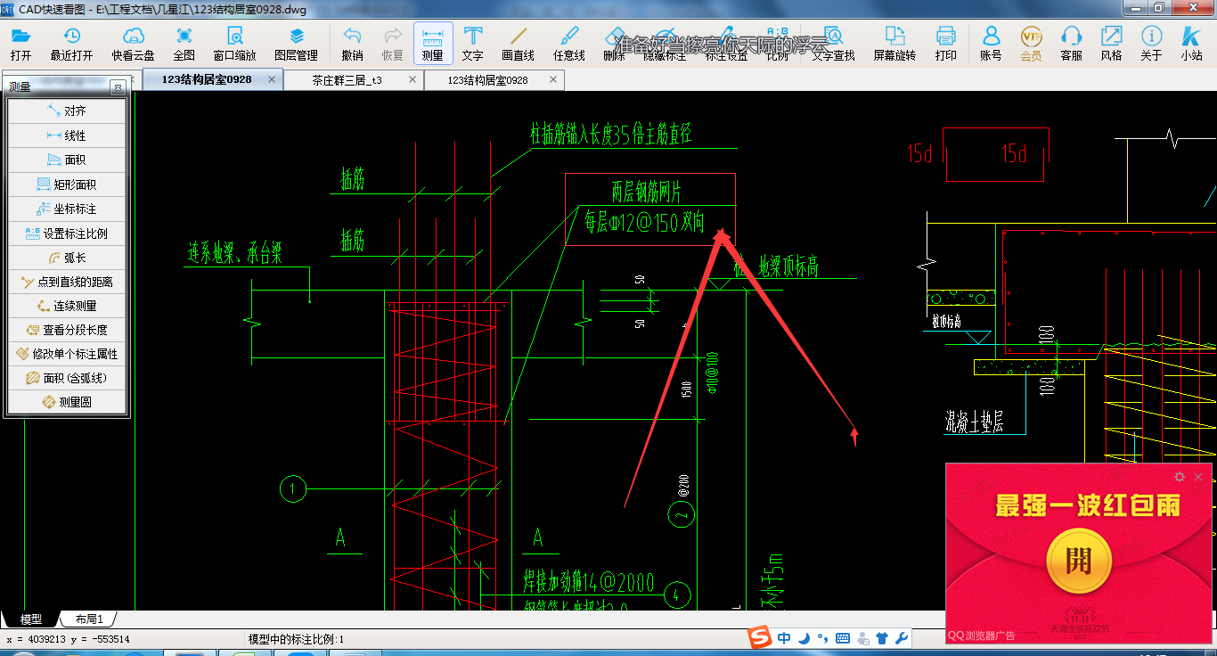Select the 画直线 draw line tool
The image size is (1217, 656).
pyautogui.click(x=518, y=43)
